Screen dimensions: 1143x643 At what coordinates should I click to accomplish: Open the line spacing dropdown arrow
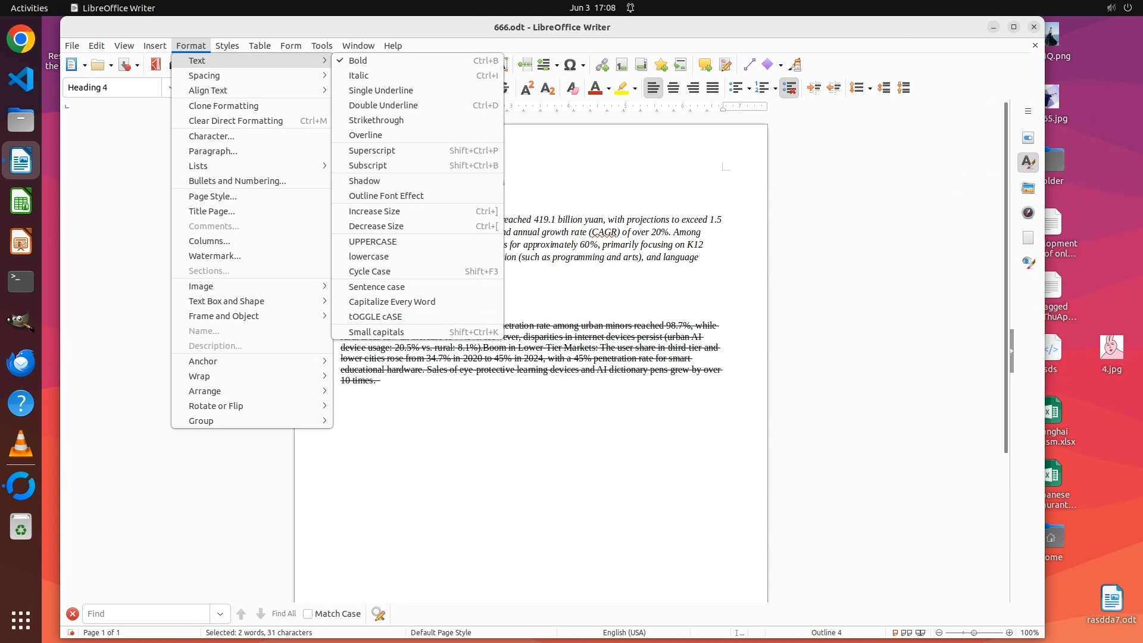[x=870, y=89]
